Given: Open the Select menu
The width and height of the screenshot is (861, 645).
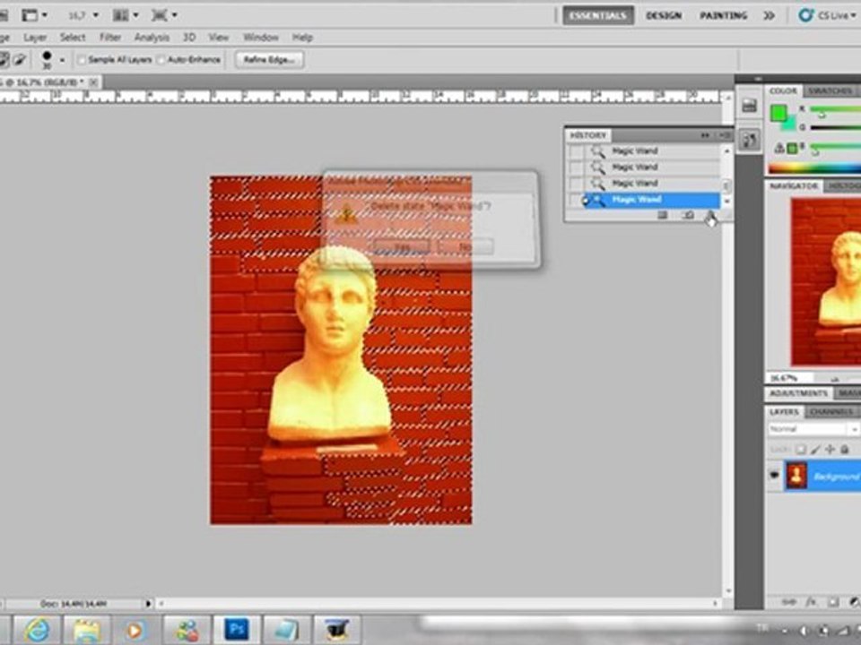Looking at the screenshot, I should (73, 38).
